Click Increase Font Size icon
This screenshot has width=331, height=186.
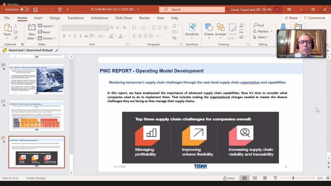[x=112, y=27]
